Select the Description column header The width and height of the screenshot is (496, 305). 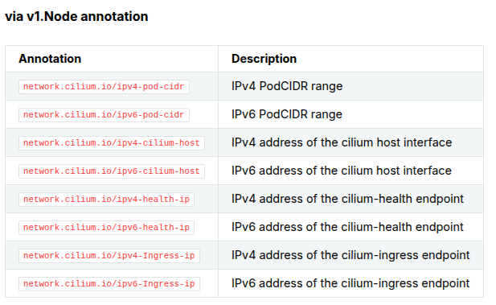point(264,59)
